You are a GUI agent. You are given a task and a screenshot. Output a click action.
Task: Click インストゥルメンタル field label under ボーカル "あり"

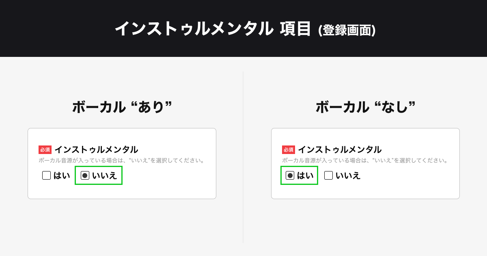coord(96,150)
